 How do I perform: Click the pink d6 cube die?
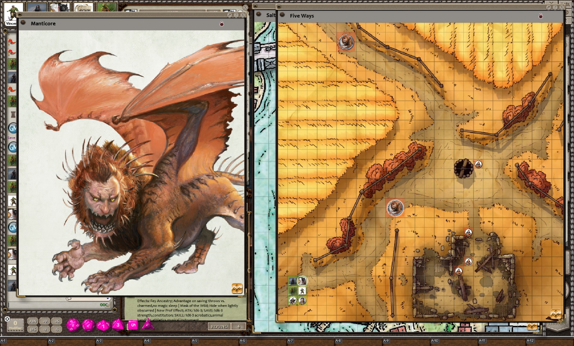[133, 325]
